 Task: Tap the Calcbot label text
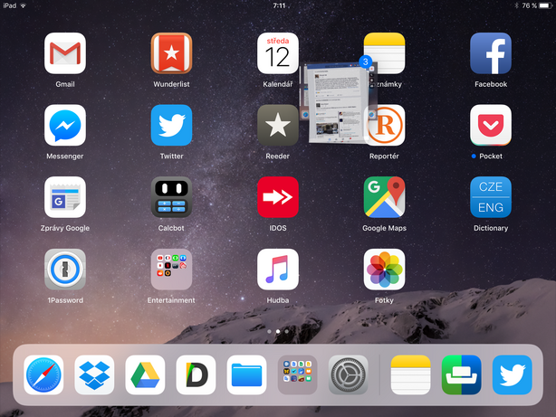[171, 228]
